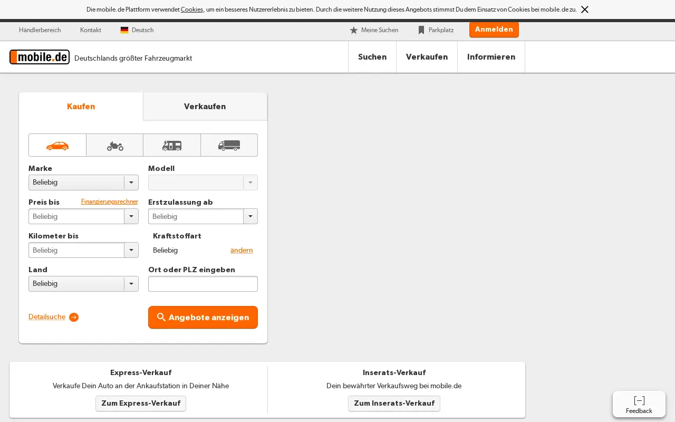
Task: Click the mobile.de logo
Action: click(x=40, y=57)
